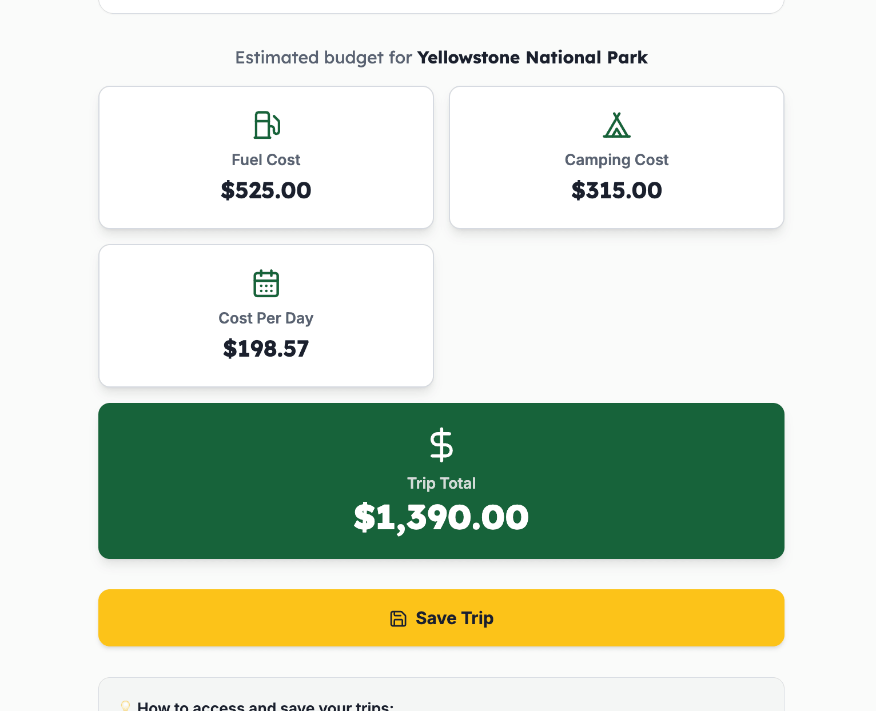Click the fuel pump icon

coord(266,125)
